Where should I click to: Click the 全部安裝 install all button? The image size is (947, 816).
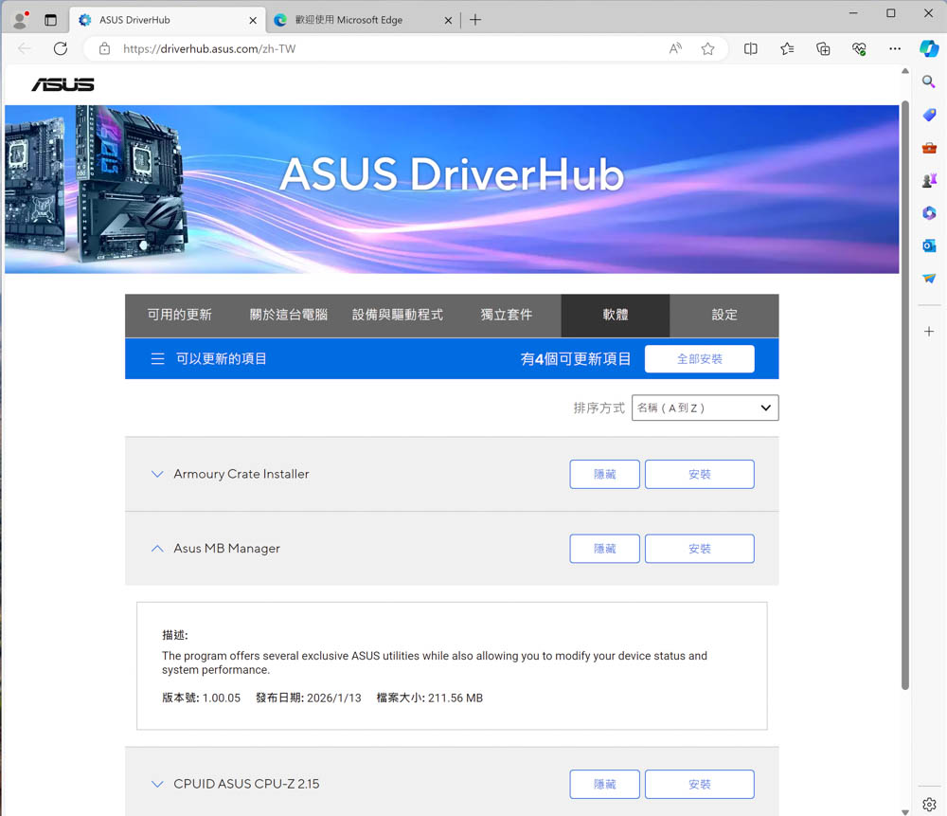pyautogui.click(x=699, y=359)
